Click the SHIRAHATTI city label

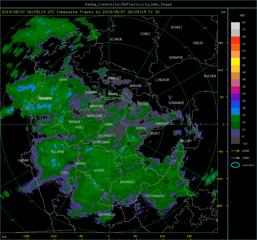coord(107,136)
